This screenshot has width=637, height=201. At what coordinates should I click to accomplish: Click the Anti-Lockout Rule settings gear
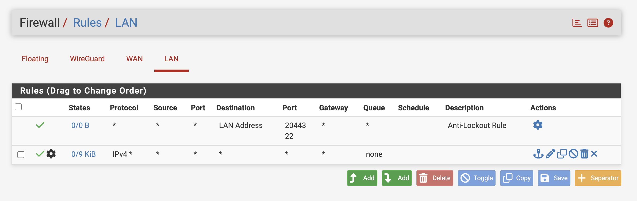[538, 125]
